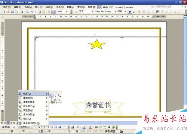Image resolution: width=187 pixels, height=134 pixels.
Task: Click the Line Color brush icon
Action: (84, 127)
